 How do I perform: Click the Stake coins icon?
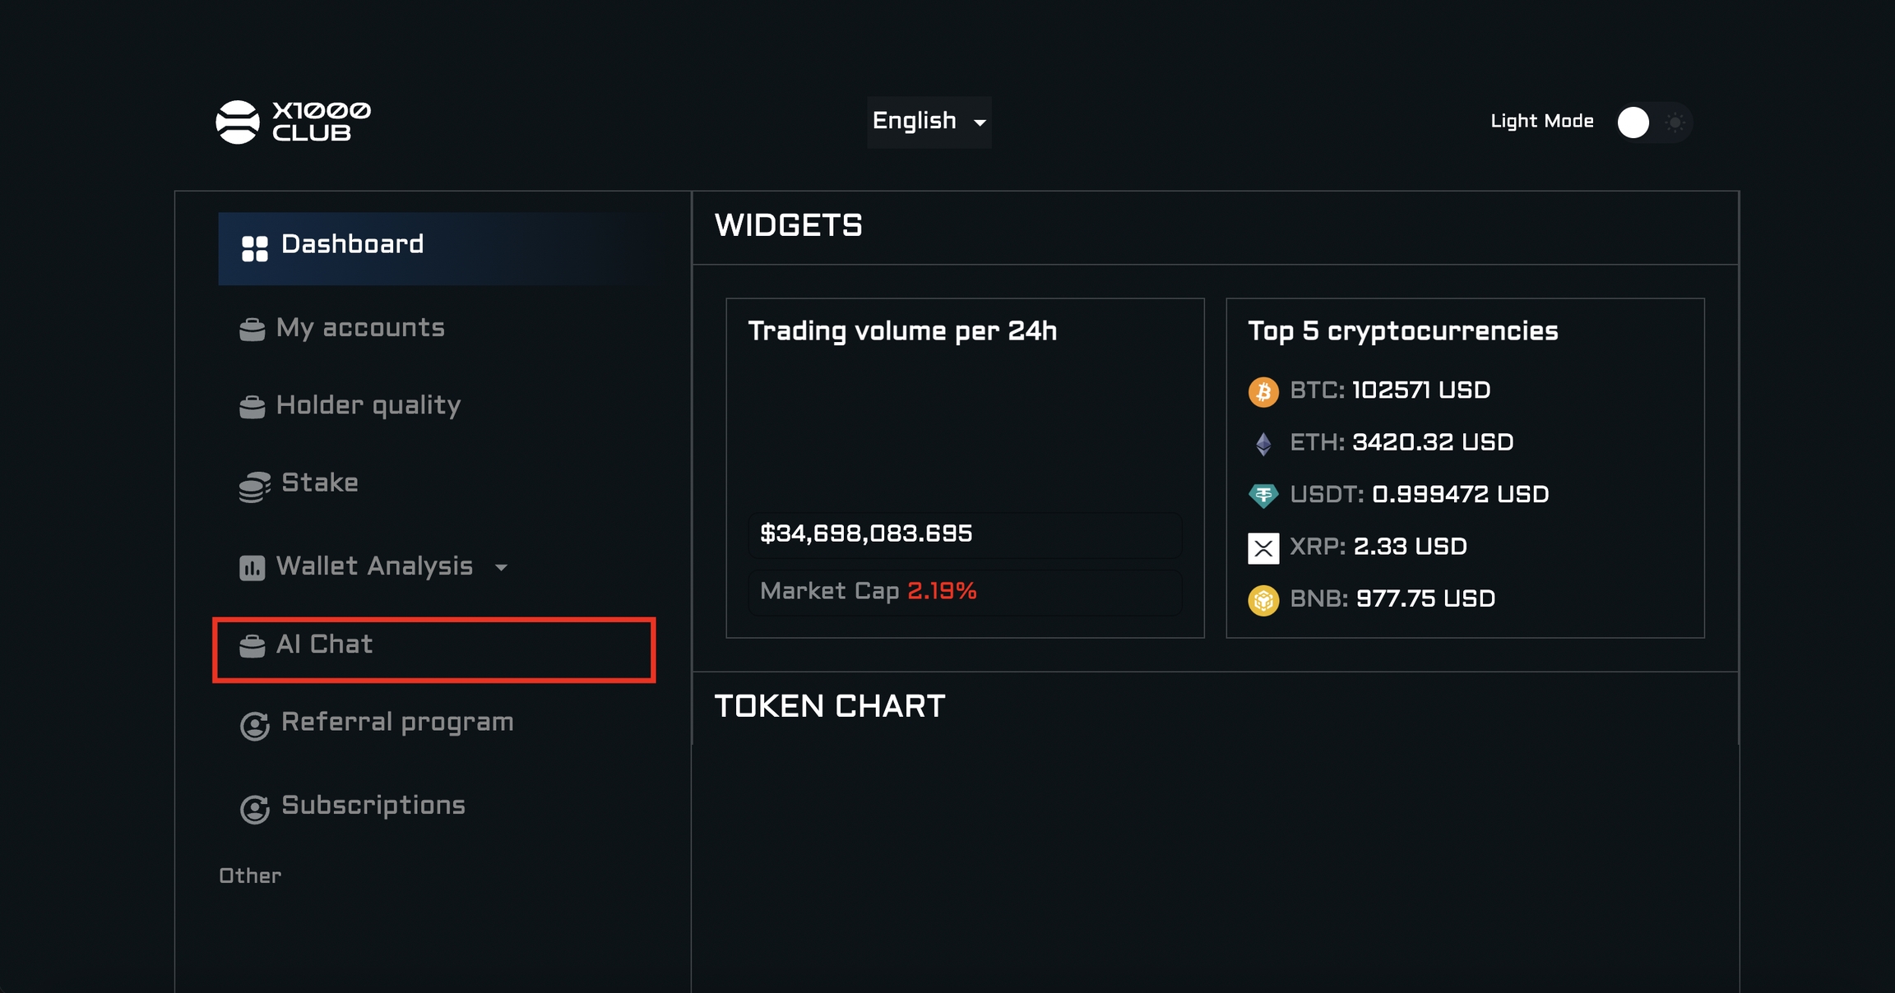click(255, 486)
